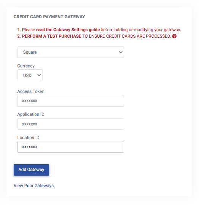Image resolution: width=199 pixels, height=205 pixels.
Task: Click the bold PERFORM A TEST PURCHASE text
Action: (x=52, y=36)
